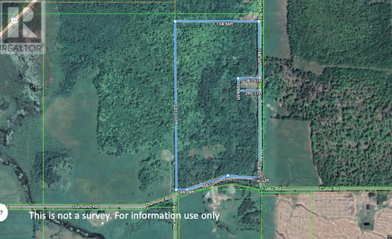
Task: Click 'This is not a survey' disclaimer text
Action: 124,215
